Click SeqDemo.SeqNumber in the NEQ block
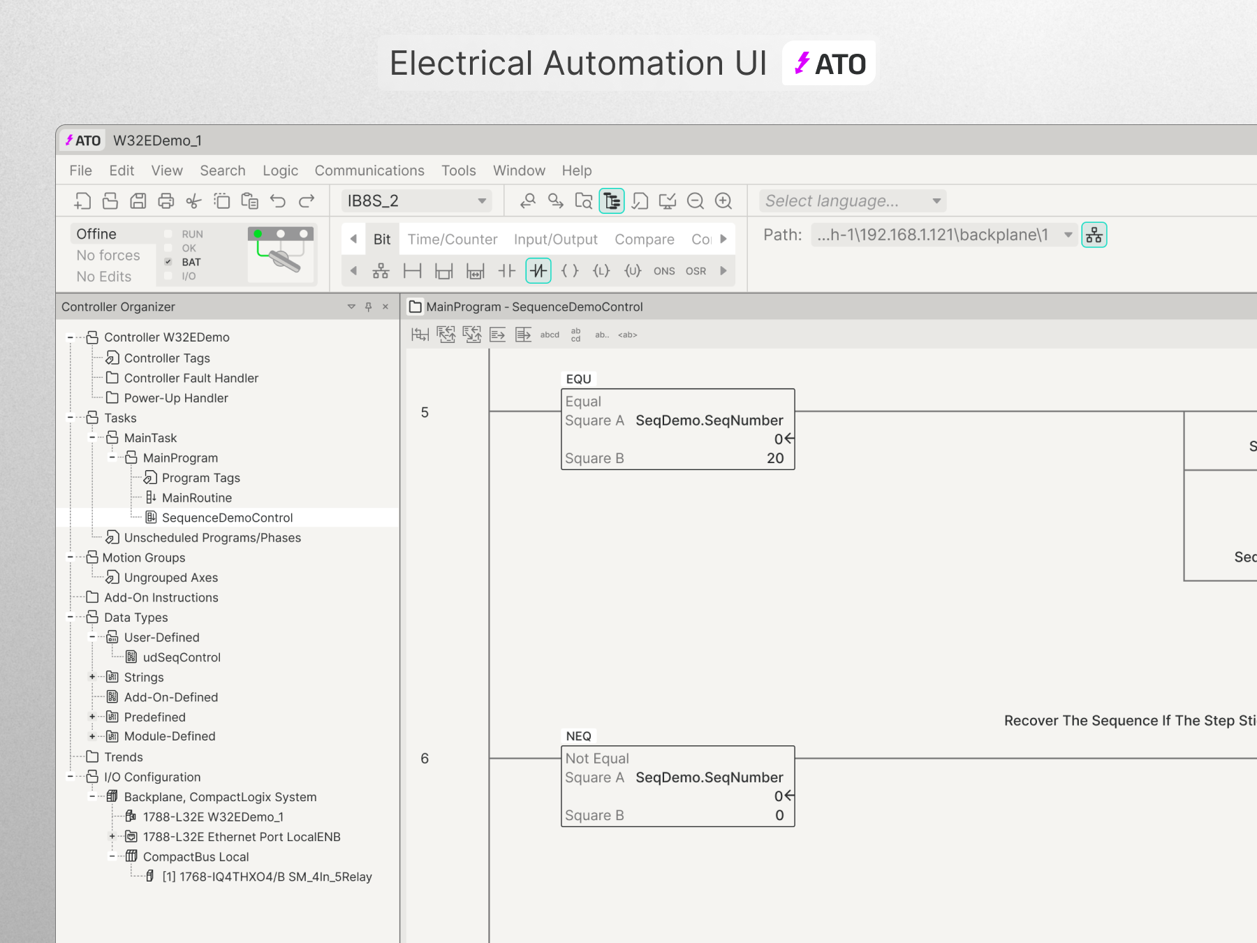The width and height of the screenshot is (1257, 943). pos(710,777)
